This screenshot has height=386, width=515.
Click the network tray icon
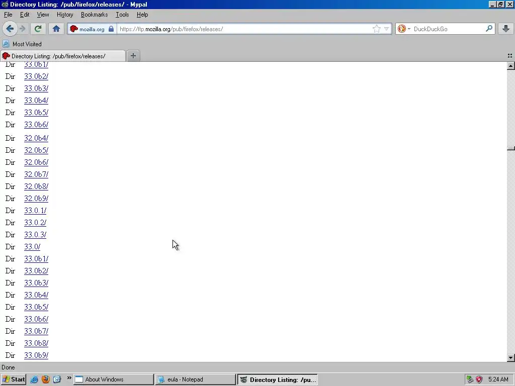tap(470, 379)
